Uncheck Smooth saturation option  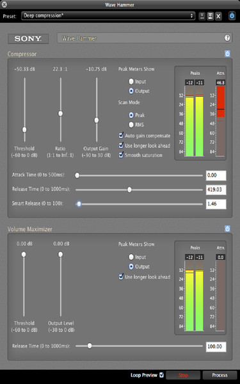(x=121, y=155)
